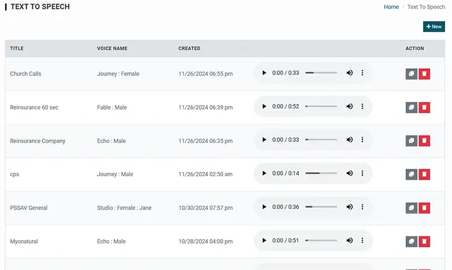Delete the Church Calls entry

click(424, 74)
